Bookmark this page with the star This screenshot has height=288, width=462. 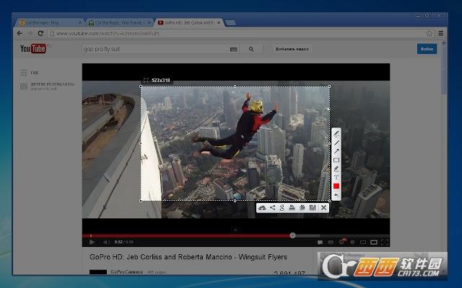click(430, 33)
